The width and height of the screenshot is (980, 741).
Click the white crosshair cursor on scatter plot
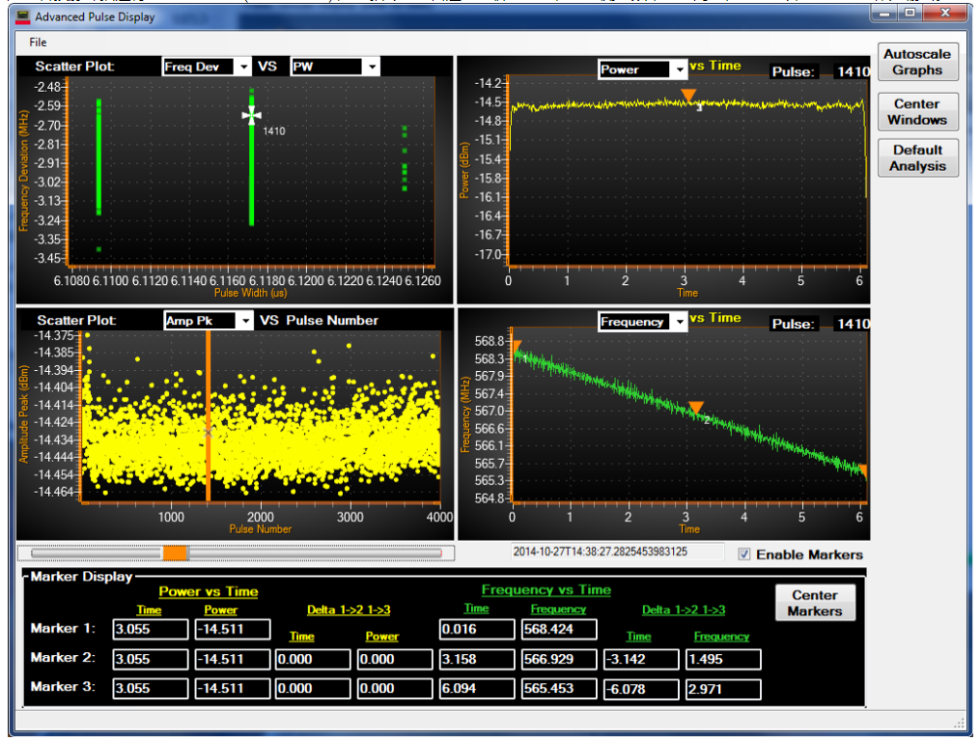[x=252, y=116]
